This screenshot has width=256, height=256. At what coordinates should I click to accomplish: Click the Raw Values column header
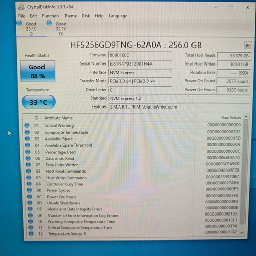(x=231, y=118)
